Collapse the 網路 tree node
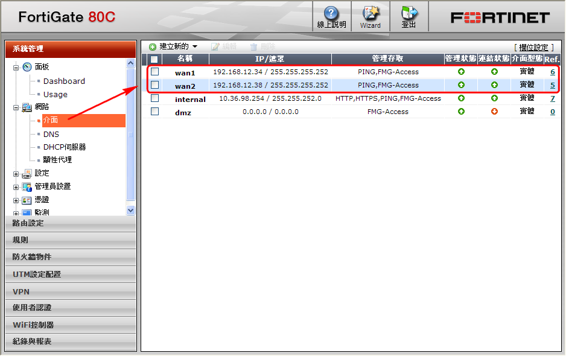 [16, 107]
